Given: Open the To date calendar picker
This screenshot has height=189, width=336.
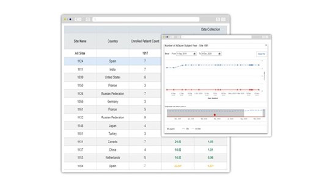Looking at the screenshot, I should 219,54.
